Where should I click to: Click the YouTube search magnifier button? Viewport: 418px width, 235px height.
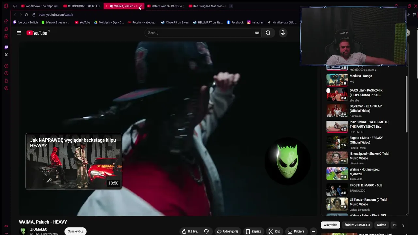(268, 33)
